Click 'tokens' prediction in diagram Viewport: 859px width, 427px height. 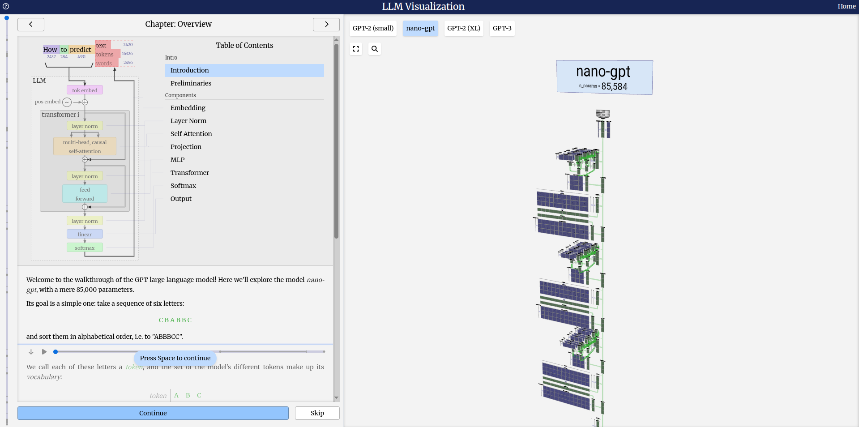pos(105,54)
